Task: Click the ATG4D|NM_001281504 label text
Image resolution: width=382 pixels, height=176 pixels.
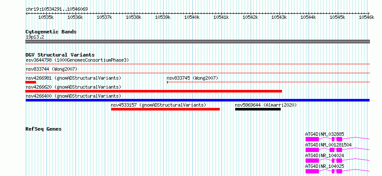Action: 328,145
